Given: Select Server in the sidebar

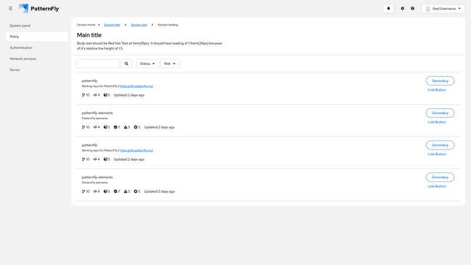Looking at the screenshot, I should pos(15,70).
